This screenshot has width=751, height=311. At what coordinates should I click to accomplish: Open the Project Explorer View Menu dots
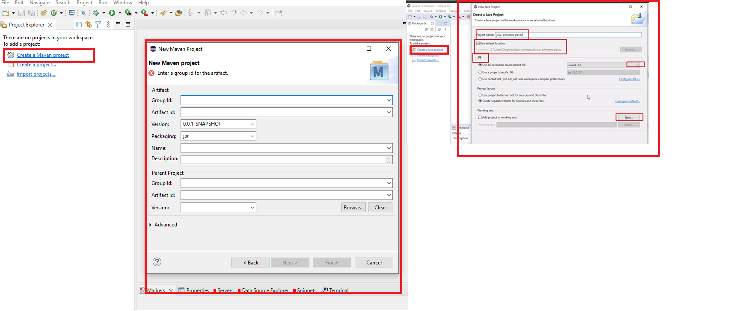click(108, 25)
